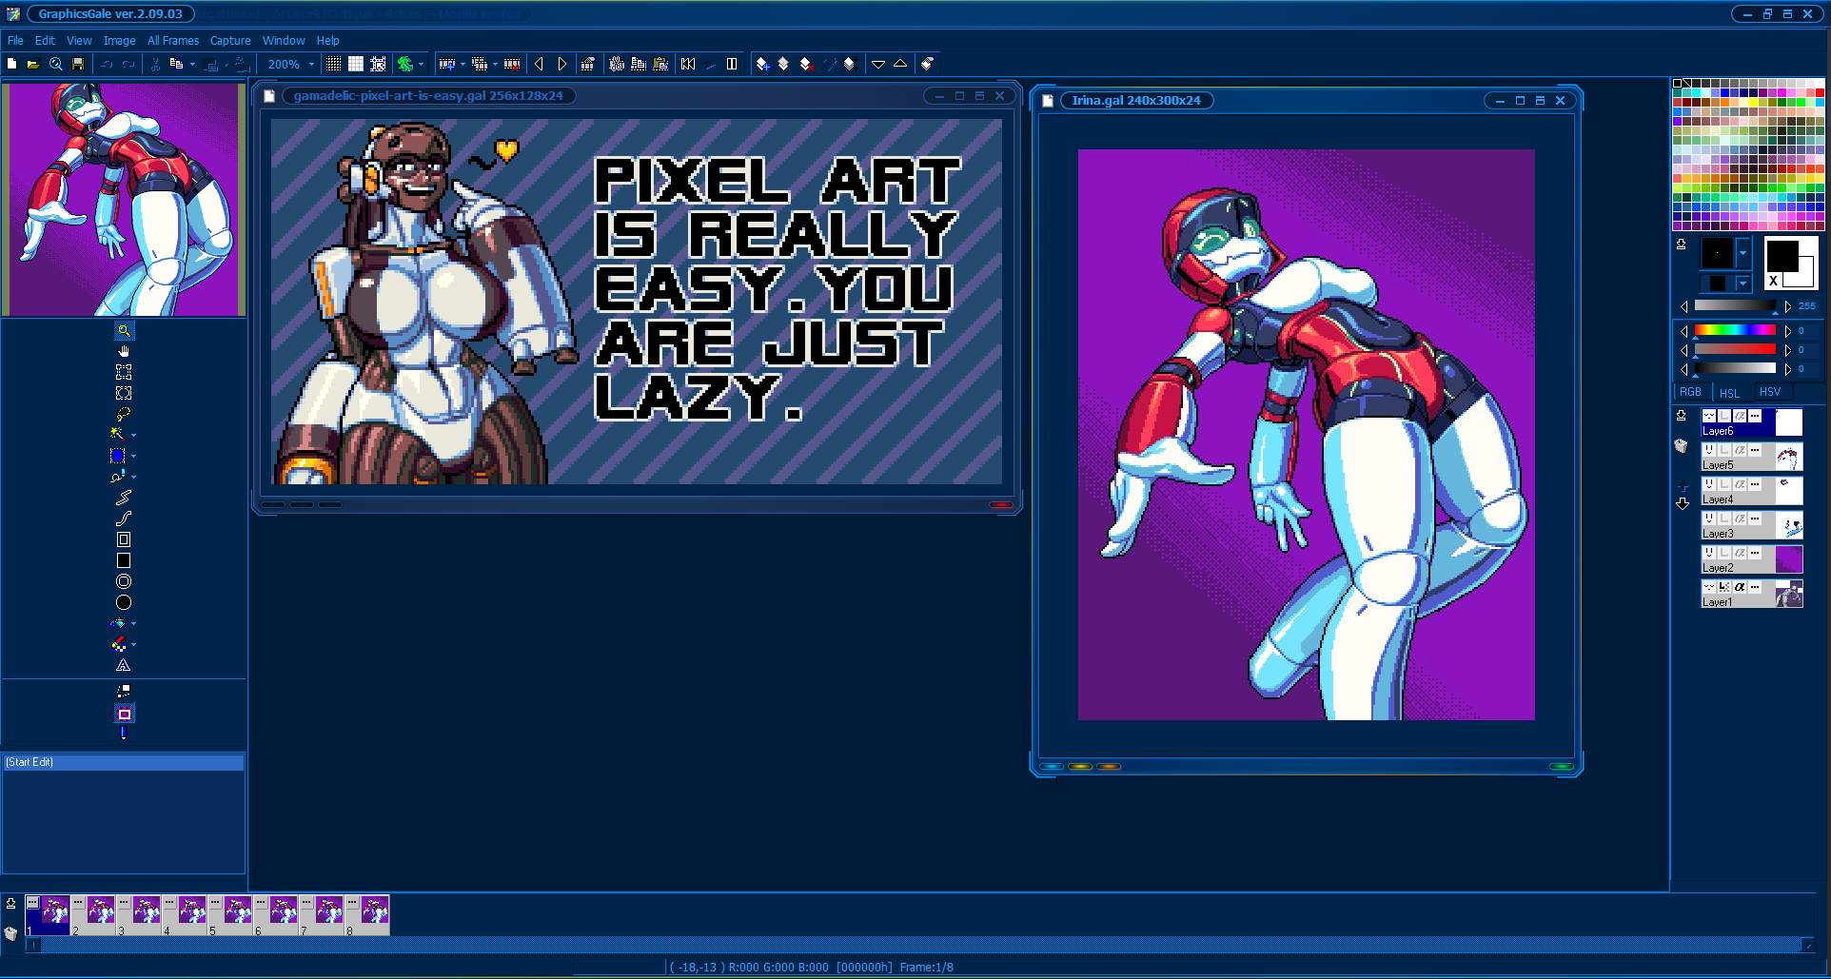Select the Zoom magnifier tool
1831x979 pixels.
(124, 330)
